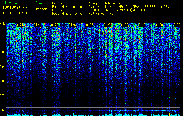
Task: Select the 1.0 kHz axis value
Action: 2,52
